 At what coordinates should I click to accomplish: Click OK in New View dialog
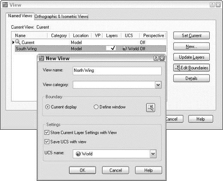82,170
